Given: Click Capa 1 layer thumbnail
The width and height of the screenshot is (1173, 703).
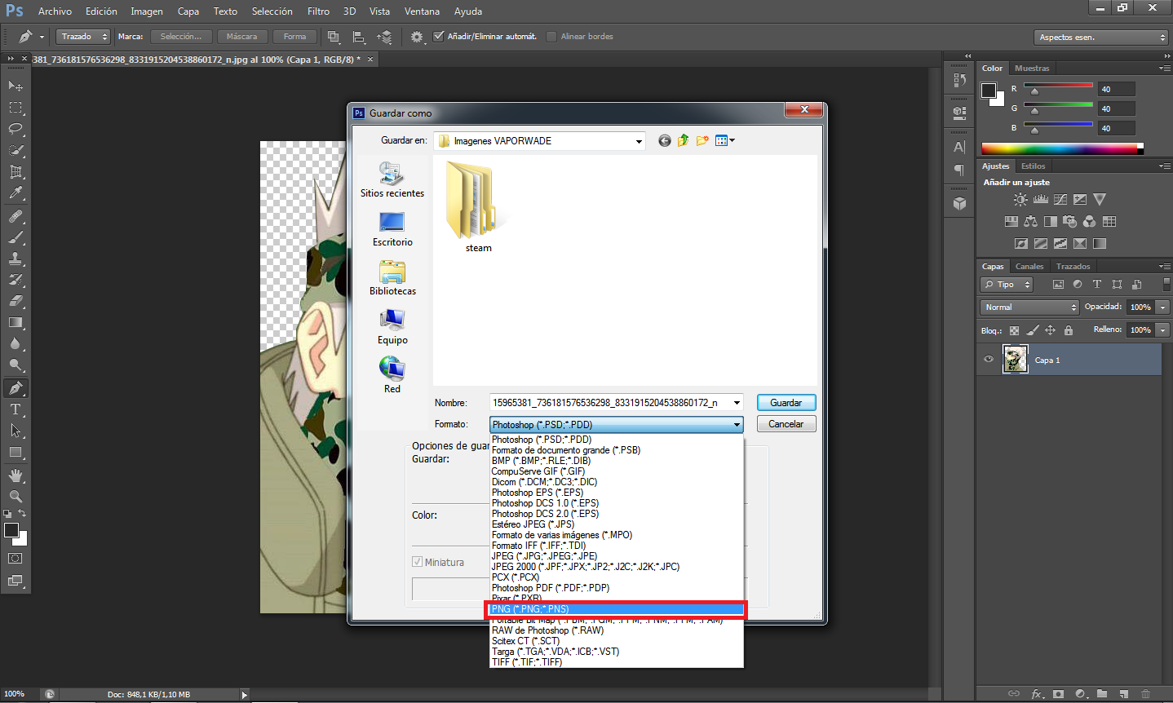Looking at the screenshot, I should point(1016,360).
